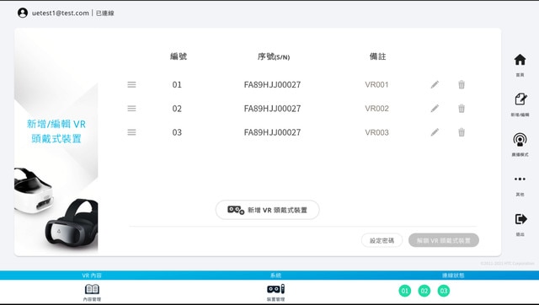Click the greyed-out unbind VR headset button
Screen dimensions: 539x305
(x=444, y=240)
